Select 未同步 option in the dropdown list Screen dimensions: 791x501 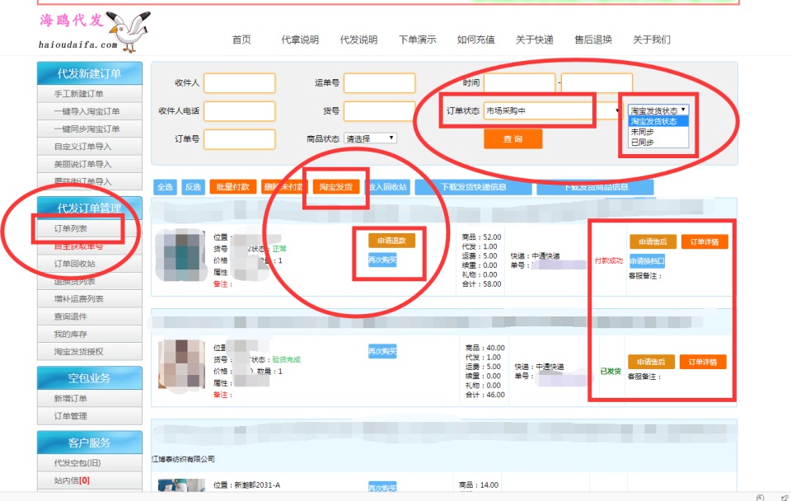[643, 132]
